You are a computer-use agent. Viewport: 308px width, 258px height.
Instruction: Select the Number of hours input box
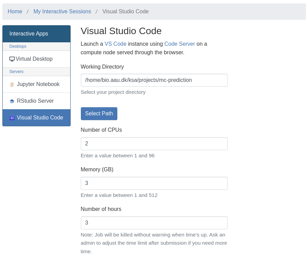pyautogui.click(x=154, y=223)
